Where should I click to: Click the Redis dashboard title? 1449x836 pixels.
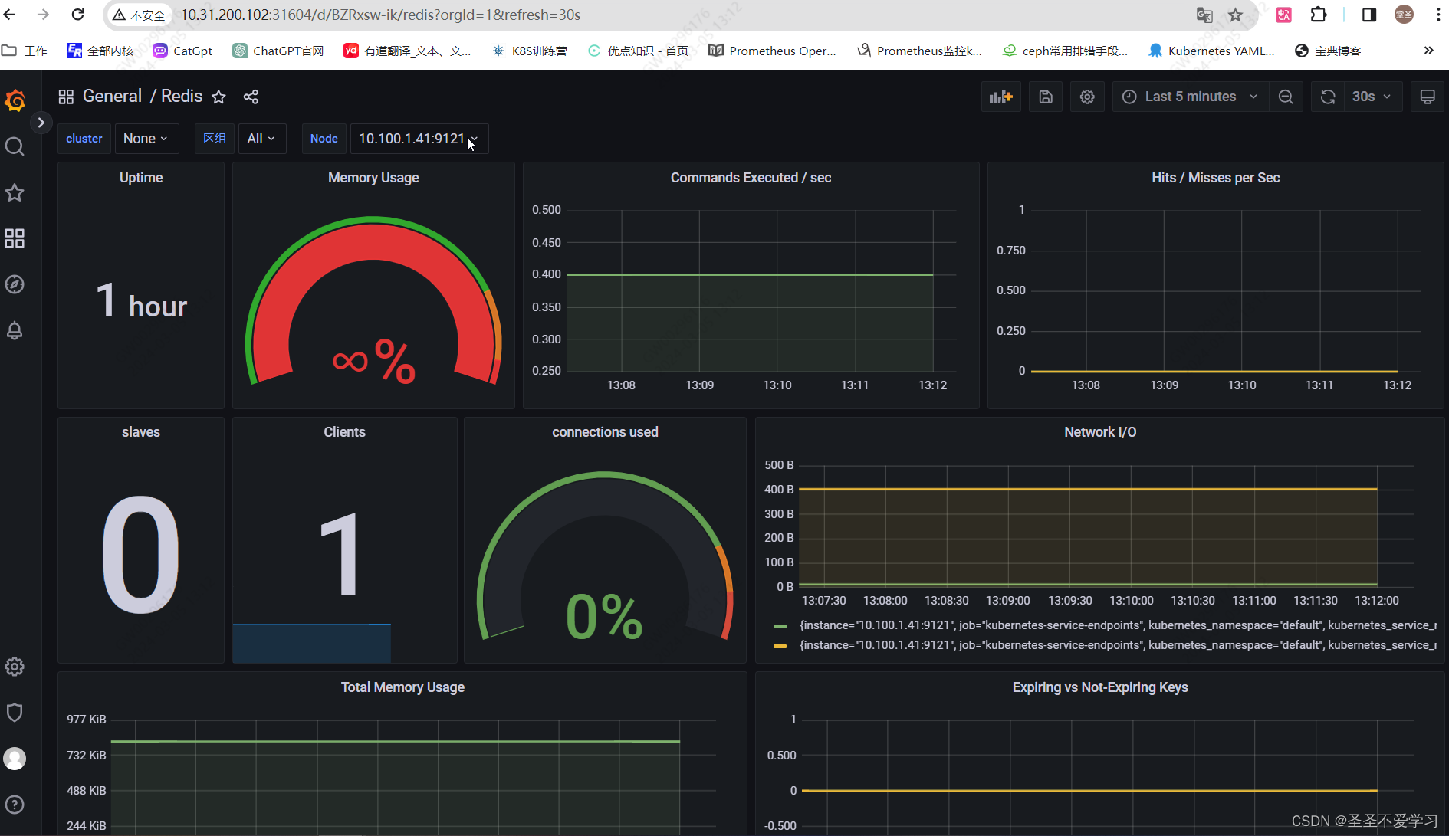coord(182,97)
